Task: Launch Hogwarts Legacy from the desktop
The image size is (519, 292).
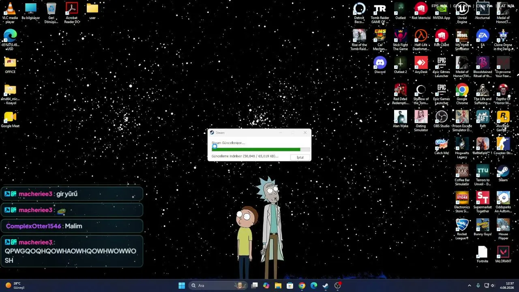Action: [x=462, y=148]
